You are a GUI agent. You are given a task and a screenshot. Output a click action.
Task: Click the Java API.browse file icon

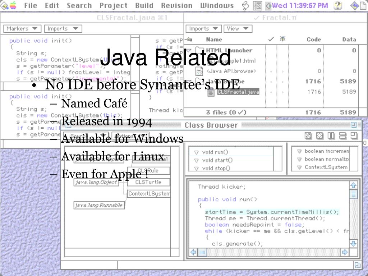(x=199, y=72)
